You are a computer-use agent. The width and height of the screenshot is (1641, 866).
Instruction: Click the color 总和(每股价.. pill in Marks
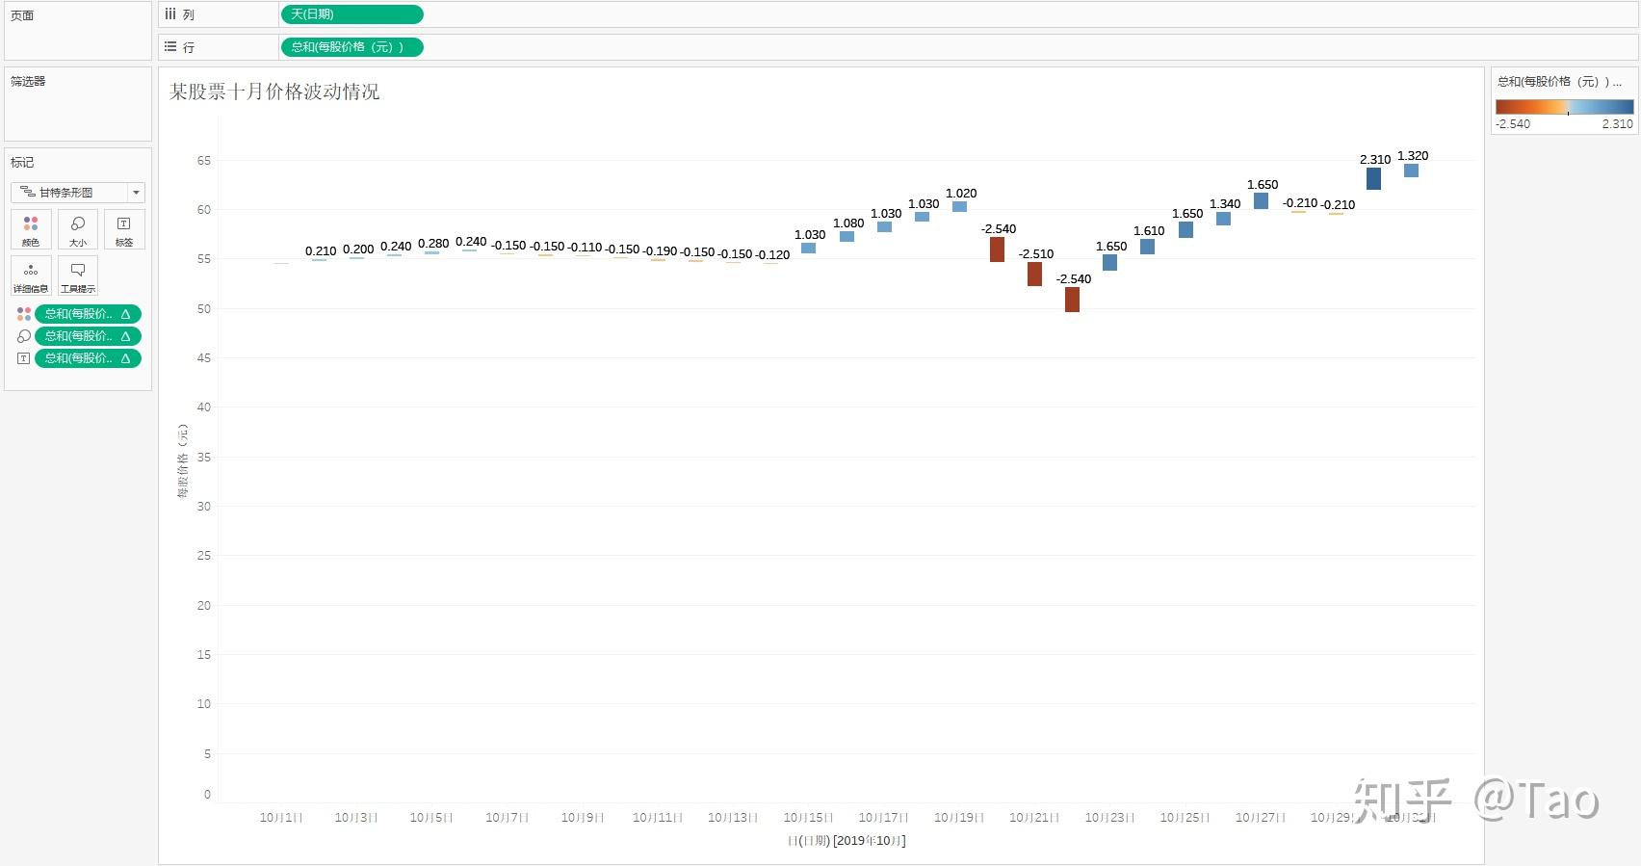[x=88, y=314]
